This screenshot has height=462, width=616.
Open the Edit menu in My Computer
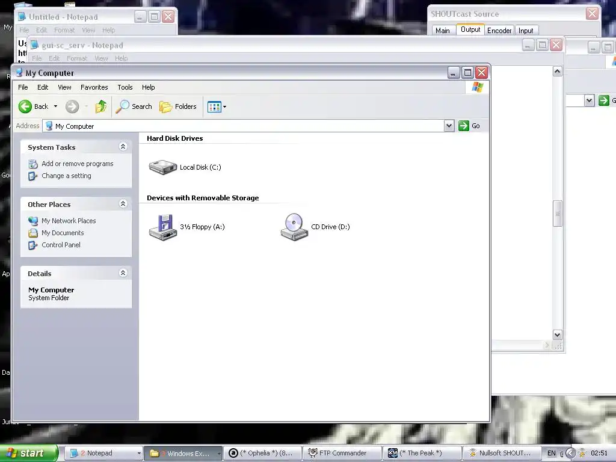(x=43, y=87)
